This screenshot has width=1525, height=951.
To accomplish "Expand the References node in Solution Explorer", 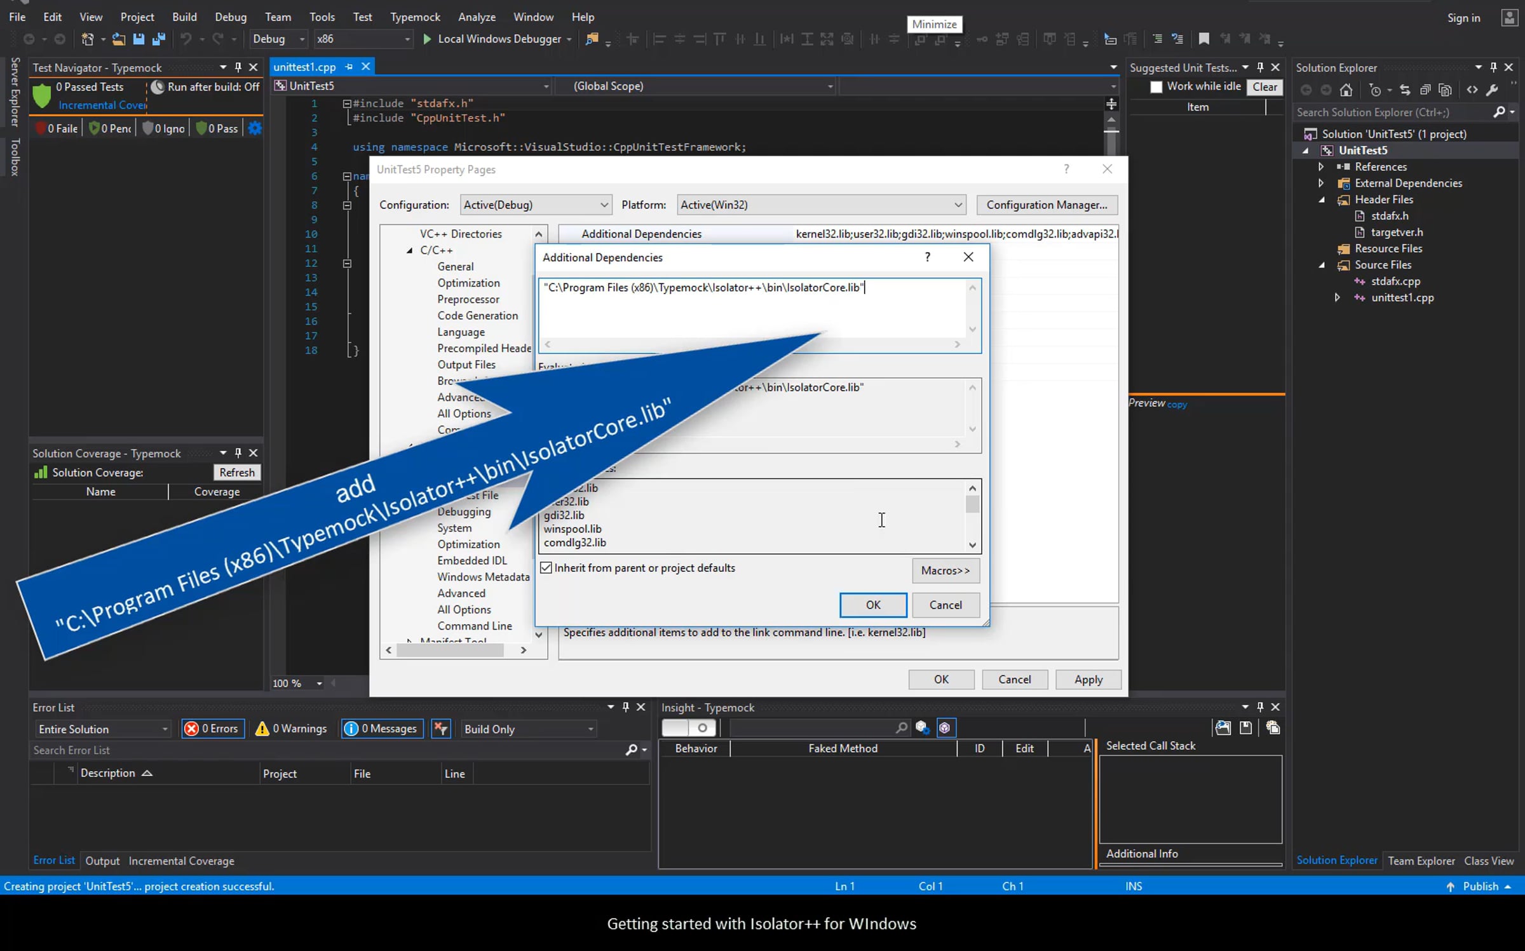I will pyautogui.click(x=1321, y=166).
